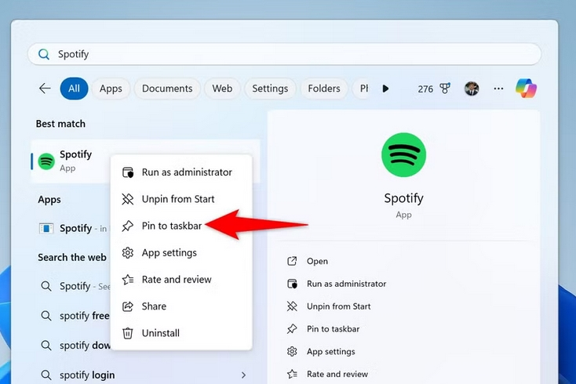Select Pin to taskbar in context menu
The image size is (576, 384).
click(x=171, y=226)
